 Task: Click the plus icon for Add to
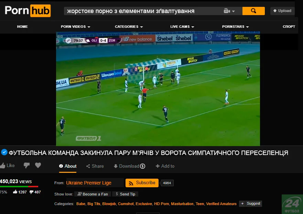click(x=158, y=166)
